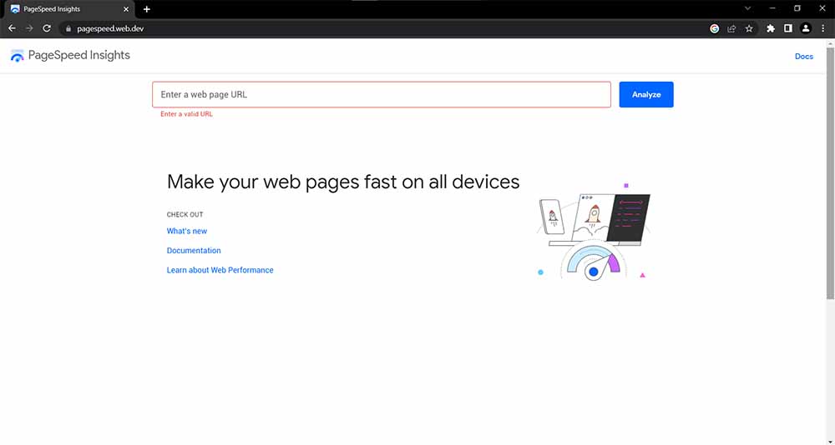The width and height of the screenshot is (835, 445).
Task: Open a new tab with plus button
Action: click(x=146, y=9)
